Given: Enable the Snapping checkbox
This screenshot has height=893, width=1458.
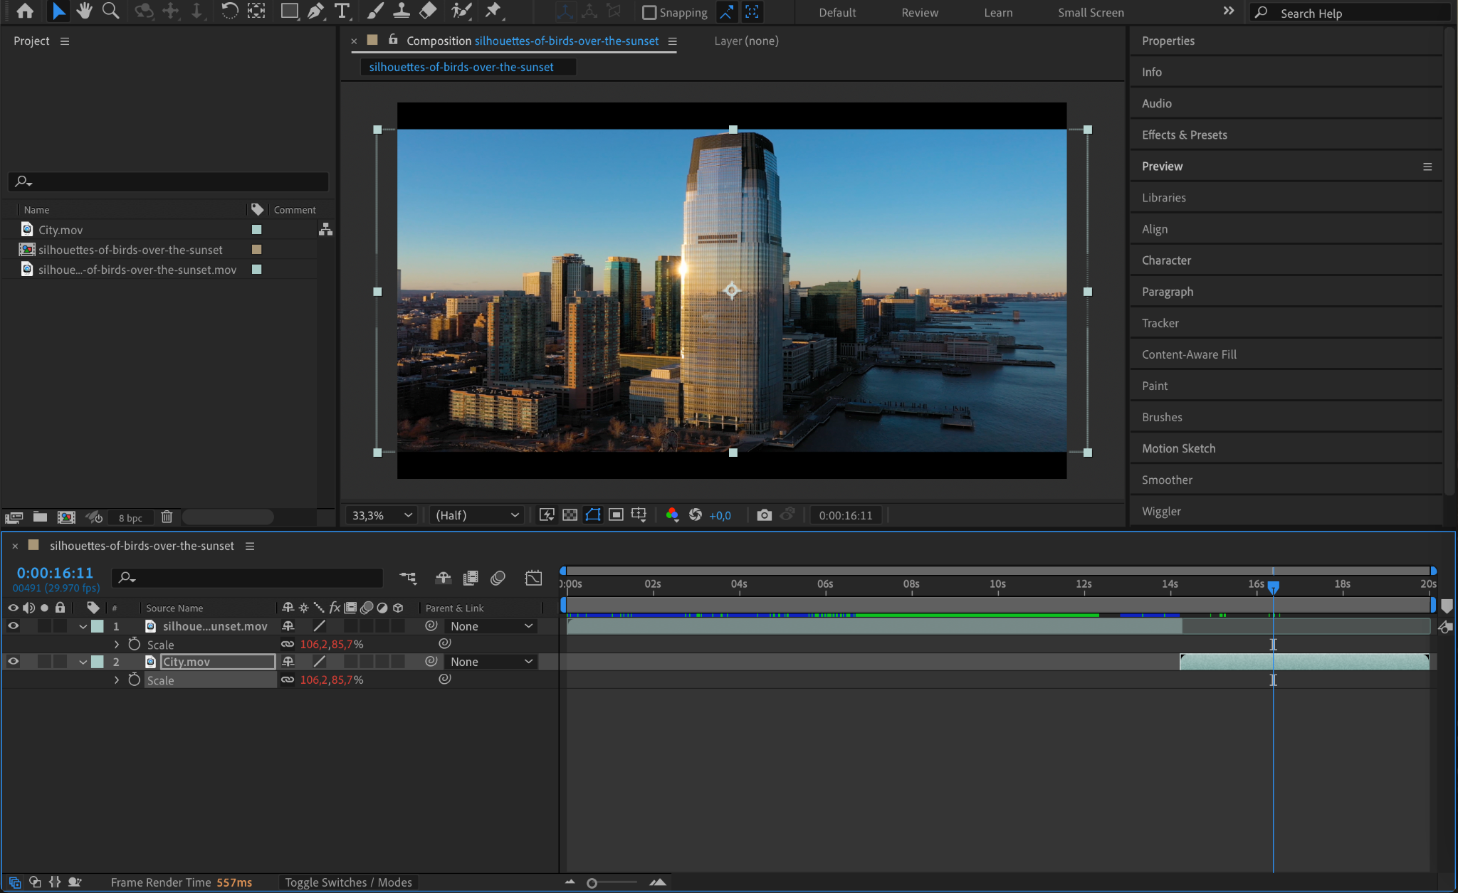Looking at the screenshot, I should click(649, 13).
